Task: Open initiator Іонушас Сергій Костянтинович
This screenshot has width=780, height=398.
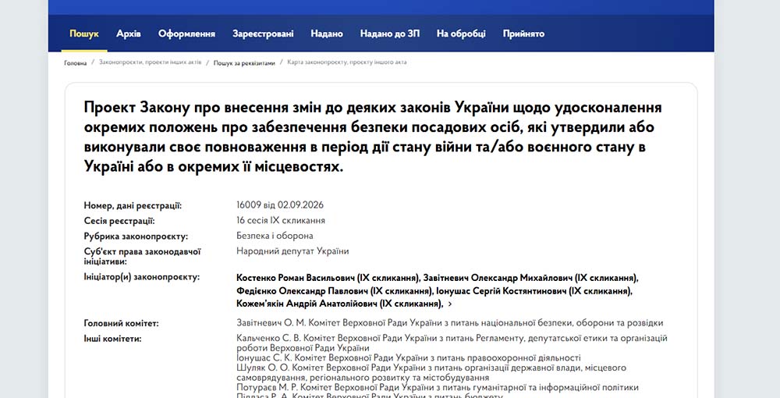Action: click(x=534, y=290)
